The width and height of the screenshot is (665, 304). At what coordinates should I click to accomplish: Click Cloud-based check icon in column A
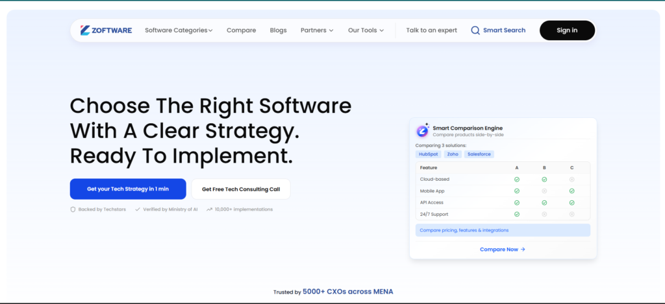(516, 180)
